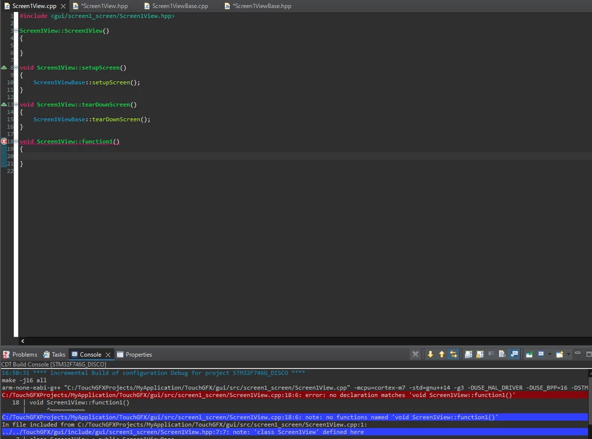Toggle the Word Wrap icon in Console toolbar
The width and height of the screenshot is (592, 439).
(491, 354)
